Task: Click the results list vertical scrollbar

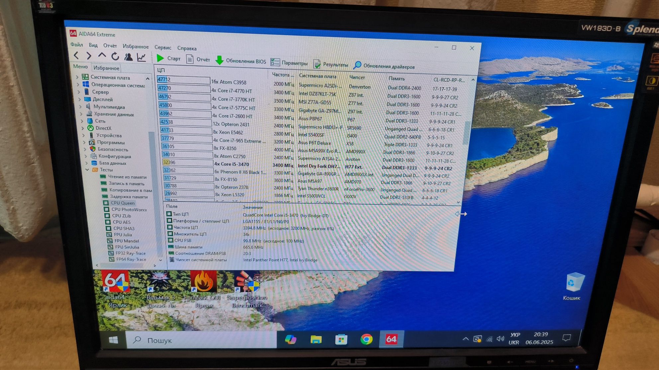Action: pyautogui.click(x=466, y=133)
